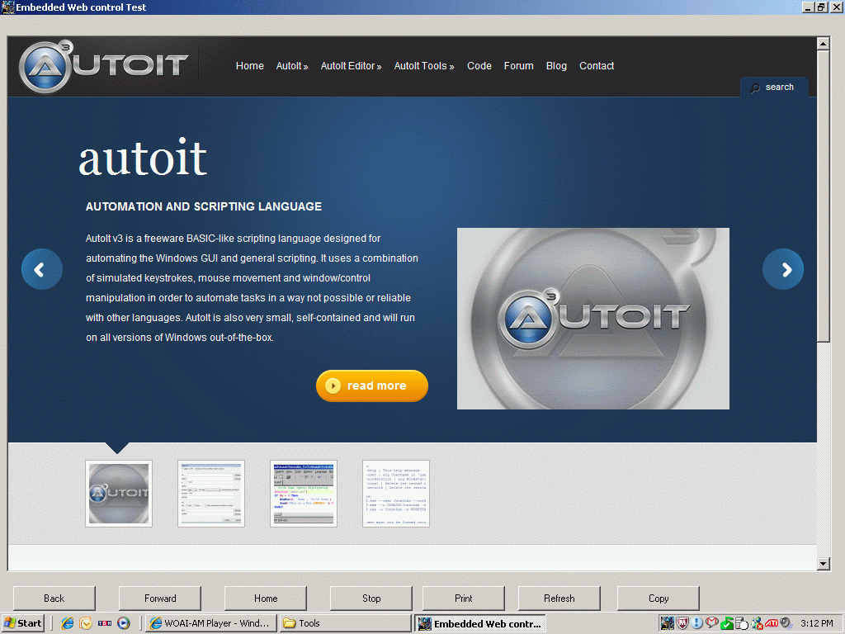Click the window title bar app icon
Screen dimensions: 845x634
pos(7,7)
